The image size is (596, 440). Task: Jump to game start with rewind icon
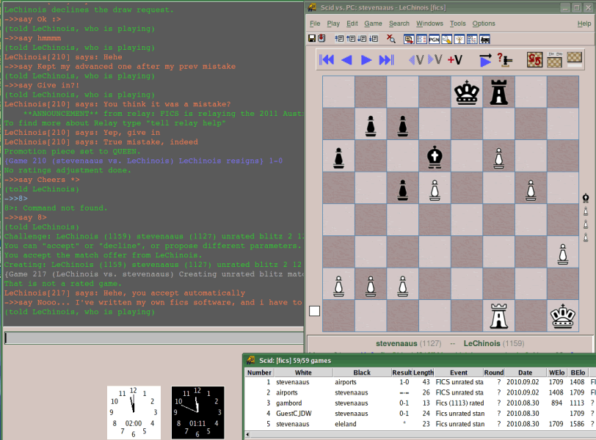pos(327,61)
